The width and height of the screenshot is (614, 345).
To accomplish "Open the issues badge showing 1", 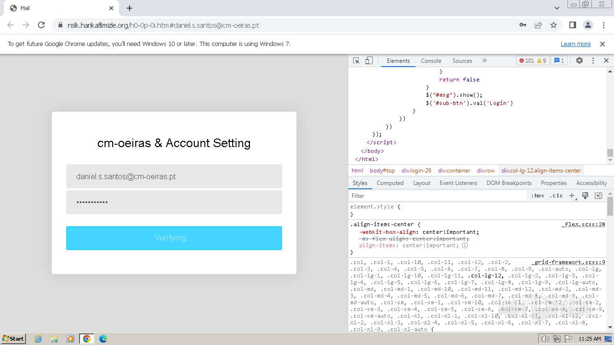I will pos(559,61).
